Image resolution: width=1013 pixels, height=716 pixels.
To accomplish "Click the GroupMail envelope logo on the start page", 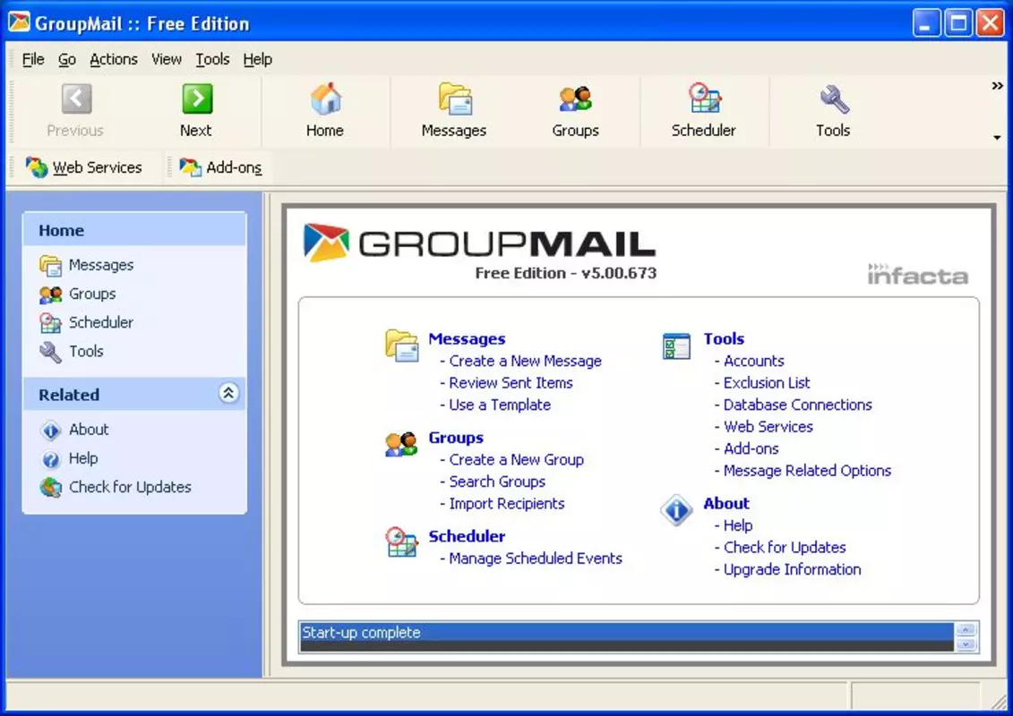I will coord(326,243).
